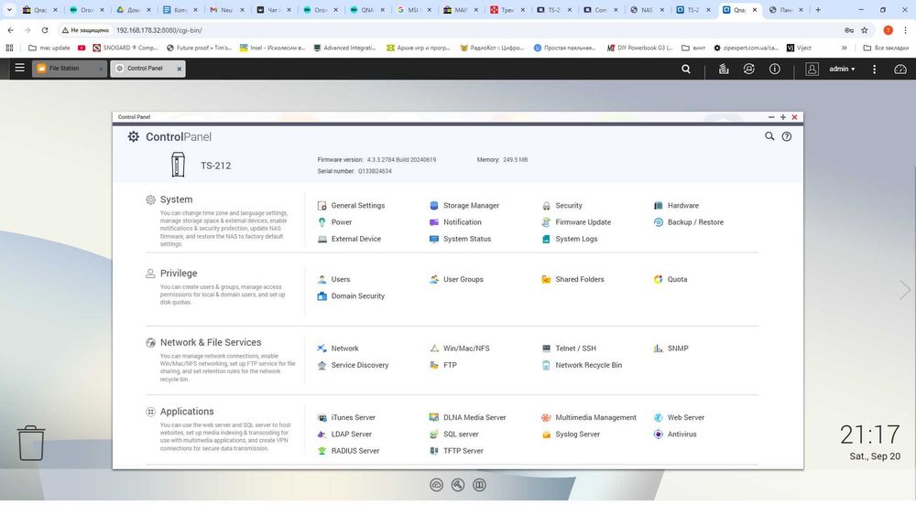Open Multimedia Management
Viewport: 916px width, 515px height.
pos(589,418)
